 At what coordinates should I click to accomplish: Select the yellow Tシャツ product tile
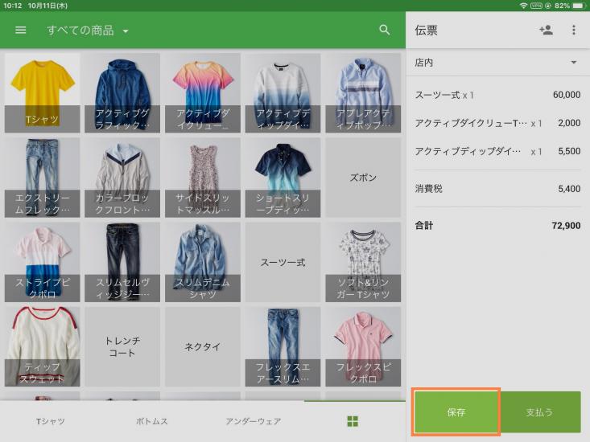click(x=42, y=92)
